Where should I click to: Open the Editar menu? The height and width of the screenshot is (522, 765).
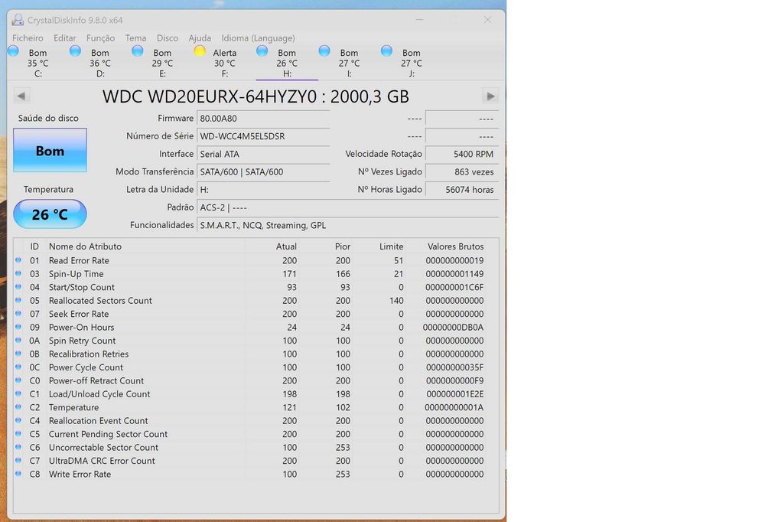coord(65,38)
